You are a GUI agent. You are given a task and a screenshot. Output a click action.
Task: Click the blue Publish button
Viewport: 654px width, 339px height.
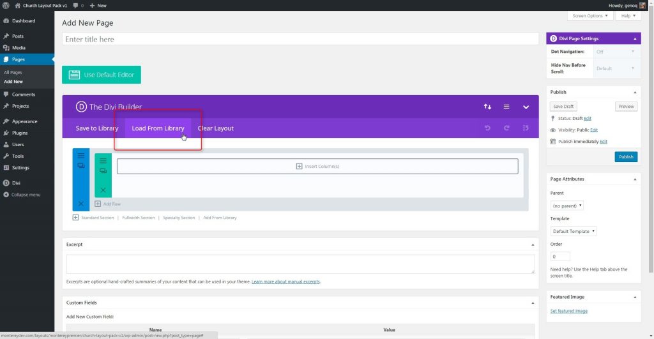[x=625, y=156]
